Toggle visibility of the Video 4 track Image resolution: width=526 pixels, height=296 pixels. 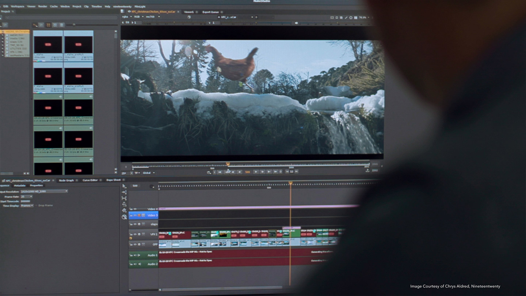[x=135, y=209]
